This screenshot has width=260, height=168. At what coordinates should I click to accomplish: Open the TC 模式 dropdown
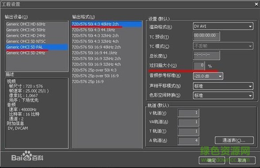point(223,46)
